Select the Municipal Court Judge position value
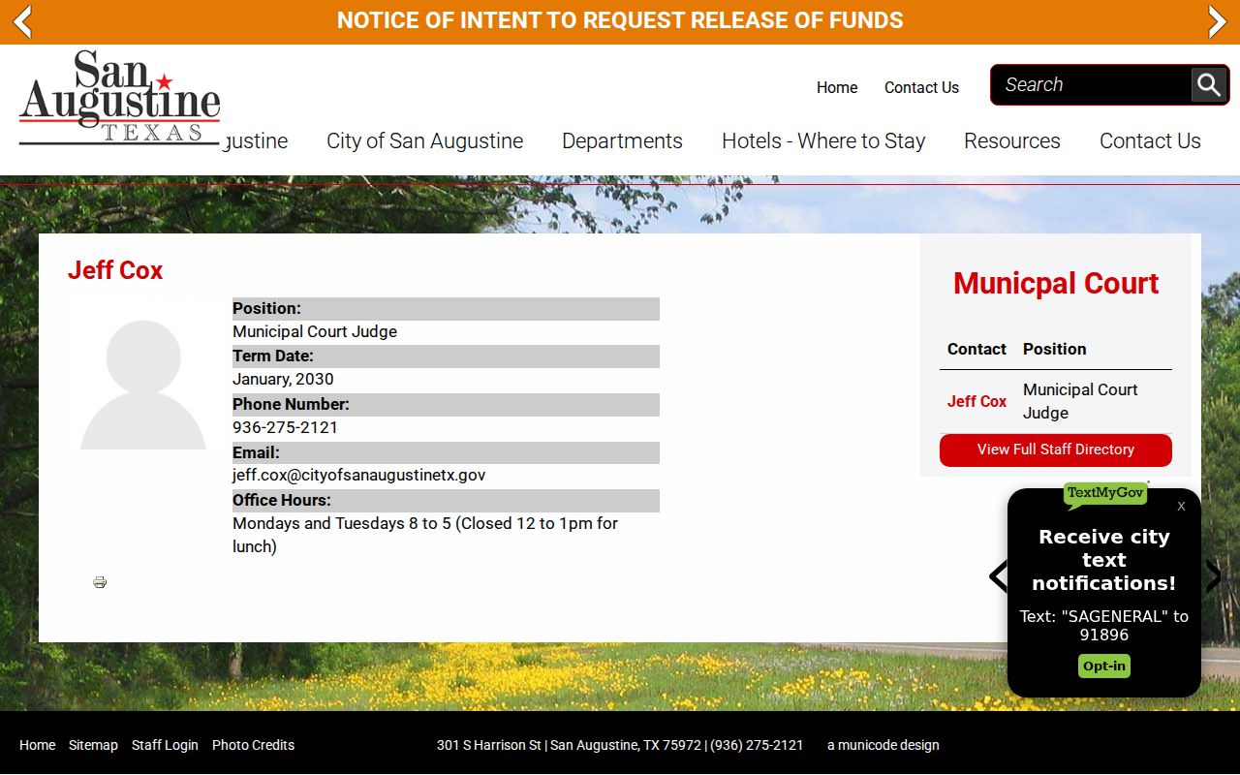This screenshot has height=775, width=1240. [315, 331]
